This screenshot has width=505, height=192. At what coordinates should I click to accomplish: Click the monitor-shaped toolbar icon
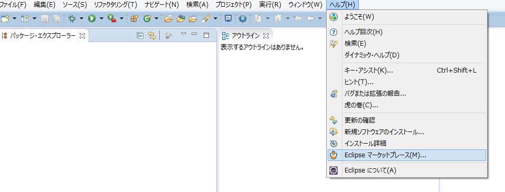click(x=228, y=18)
